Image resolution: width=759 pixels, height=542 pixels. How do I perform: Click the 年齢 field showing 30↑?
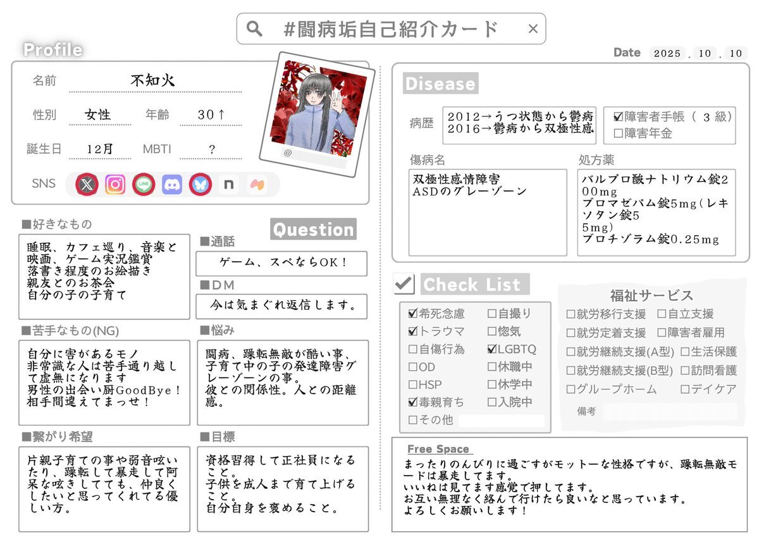(211, 115)
